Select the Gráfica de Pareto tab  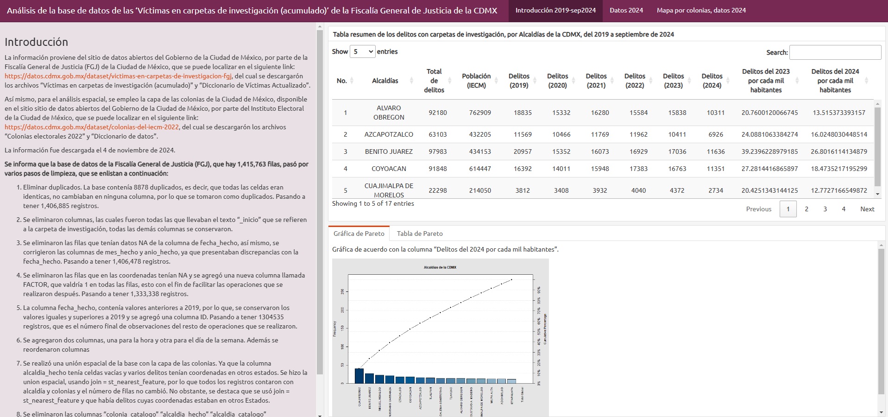point(359,234)
